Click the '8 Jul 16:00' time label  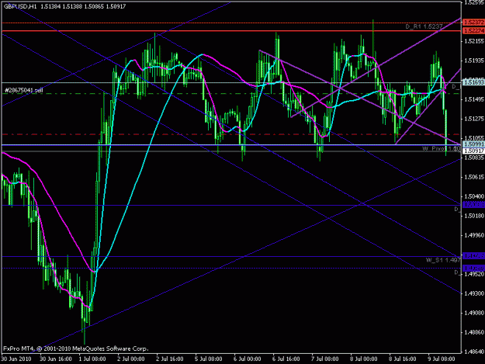pyautogui.click(x=403, y=359)
